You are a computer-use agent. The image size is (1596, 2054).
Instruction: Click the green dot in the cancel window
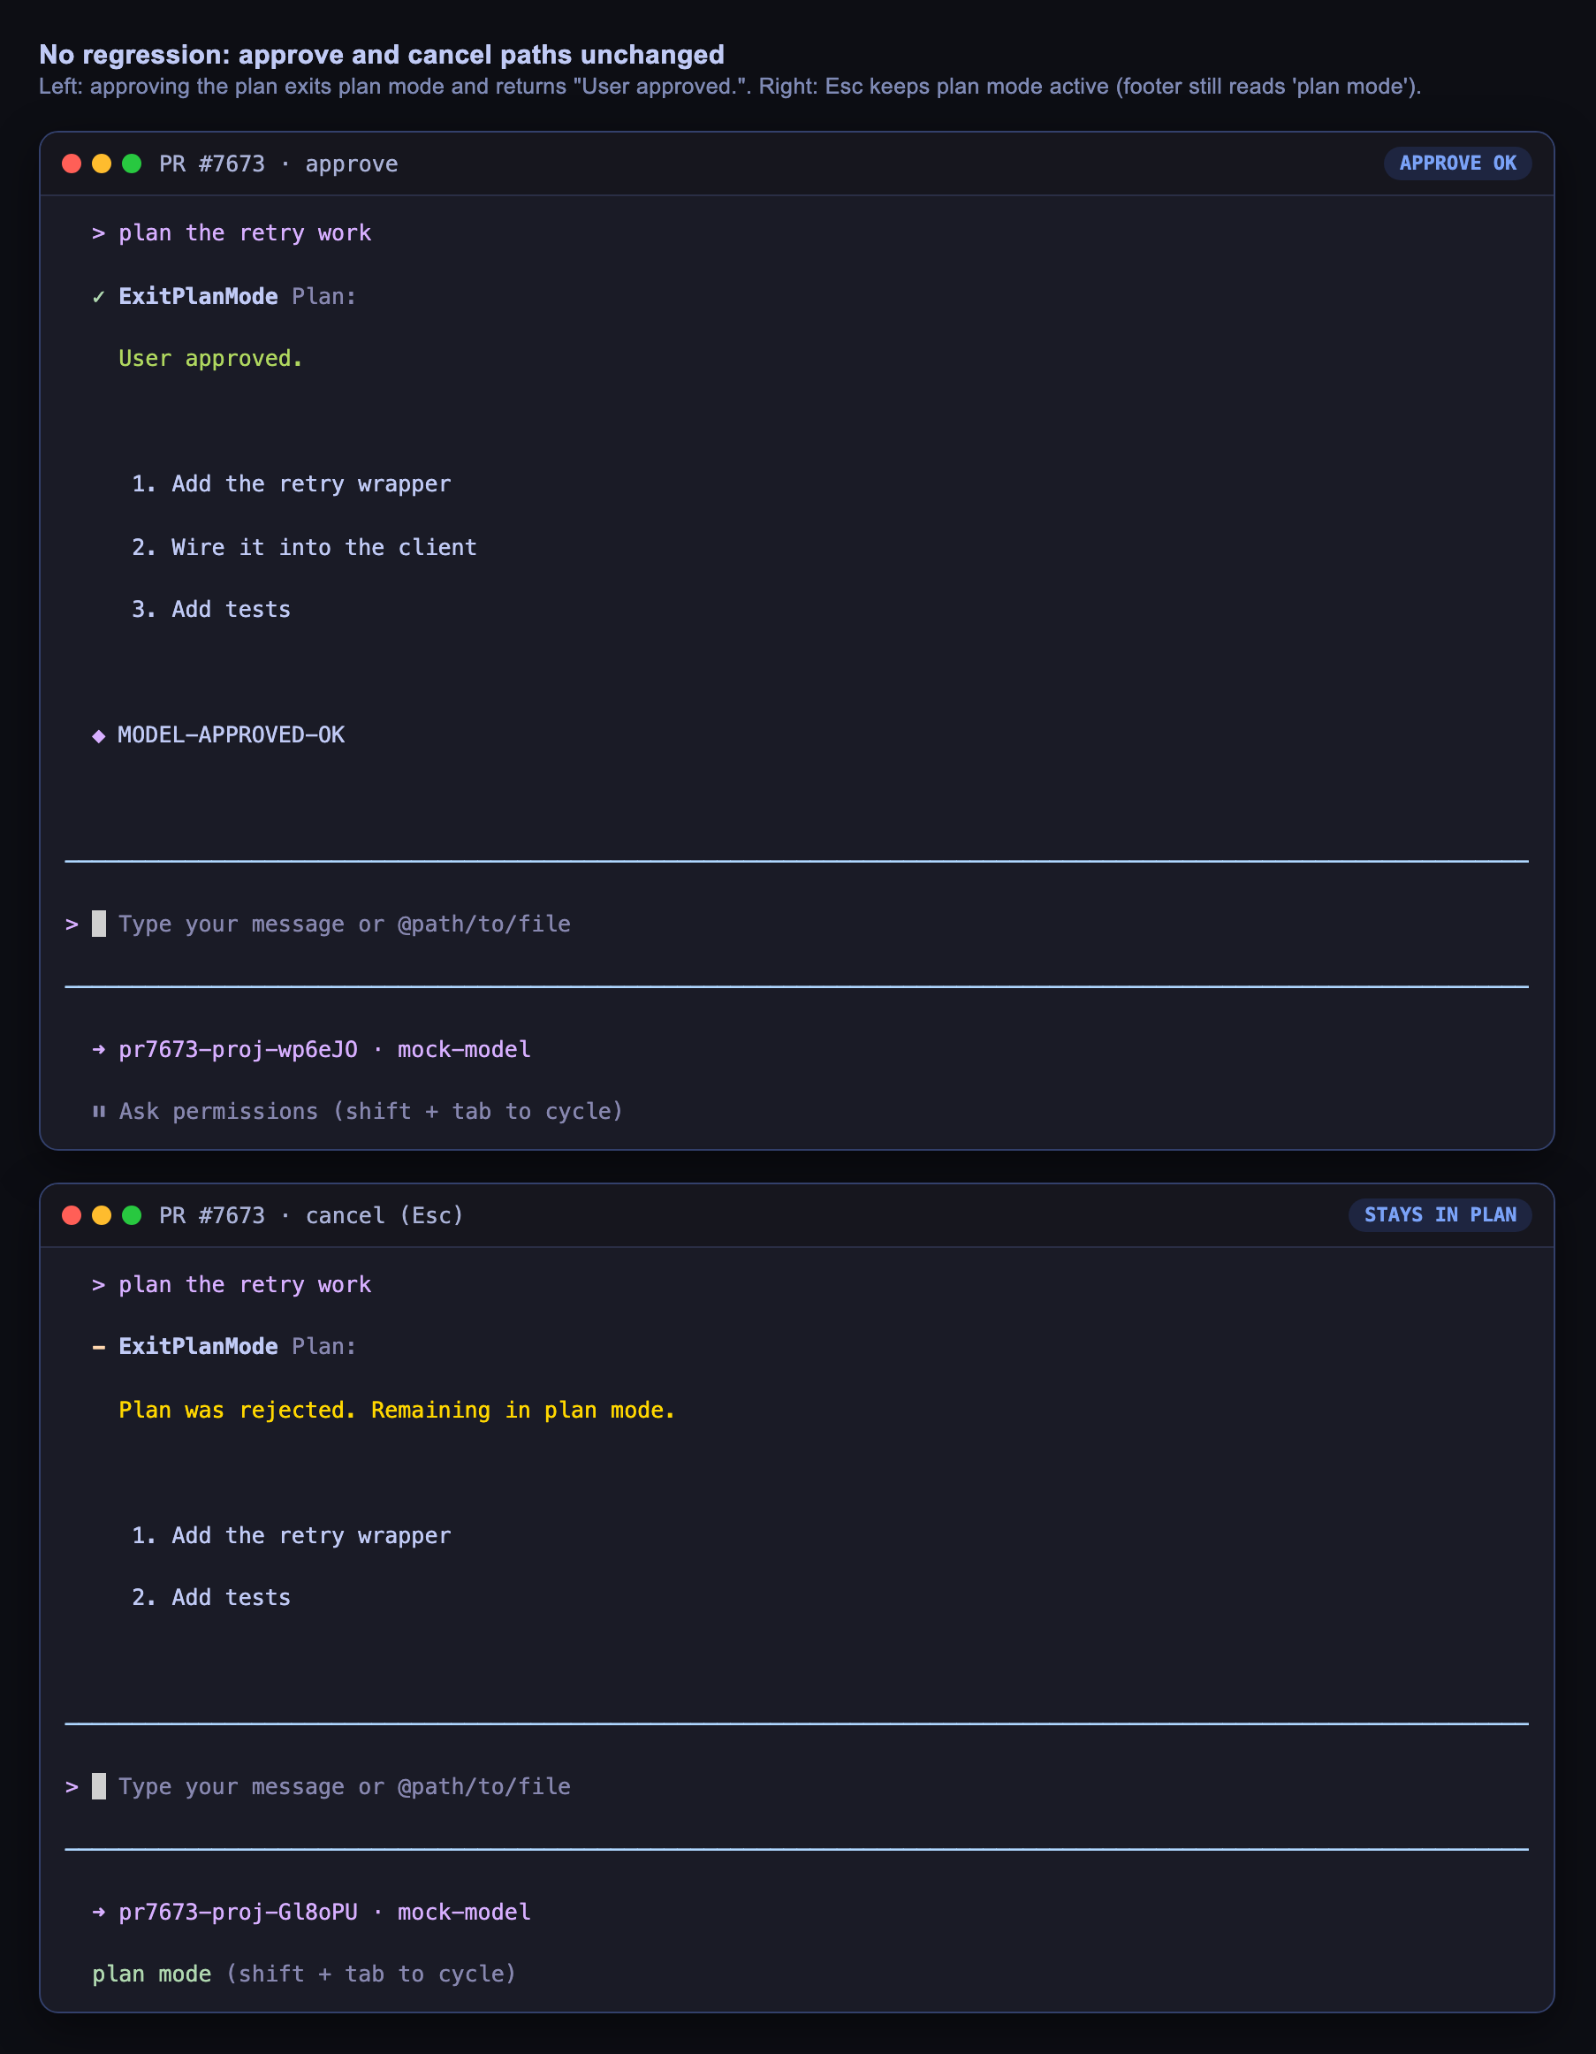click(132, 1215)
